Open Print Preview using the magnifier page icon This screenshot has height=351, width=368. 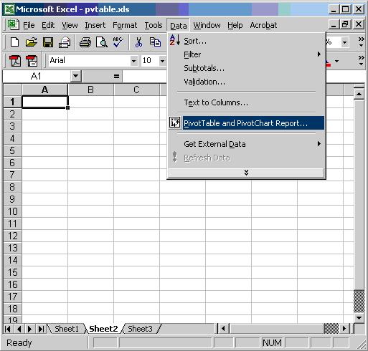pyautogui.click(x=102, y=42)
